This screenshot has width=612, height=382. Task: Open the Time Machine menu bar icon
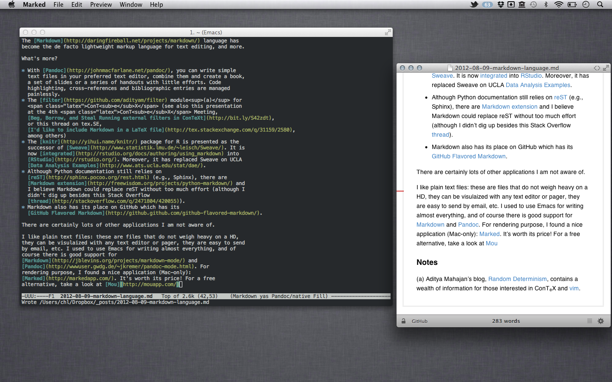(x=533, y=5)
